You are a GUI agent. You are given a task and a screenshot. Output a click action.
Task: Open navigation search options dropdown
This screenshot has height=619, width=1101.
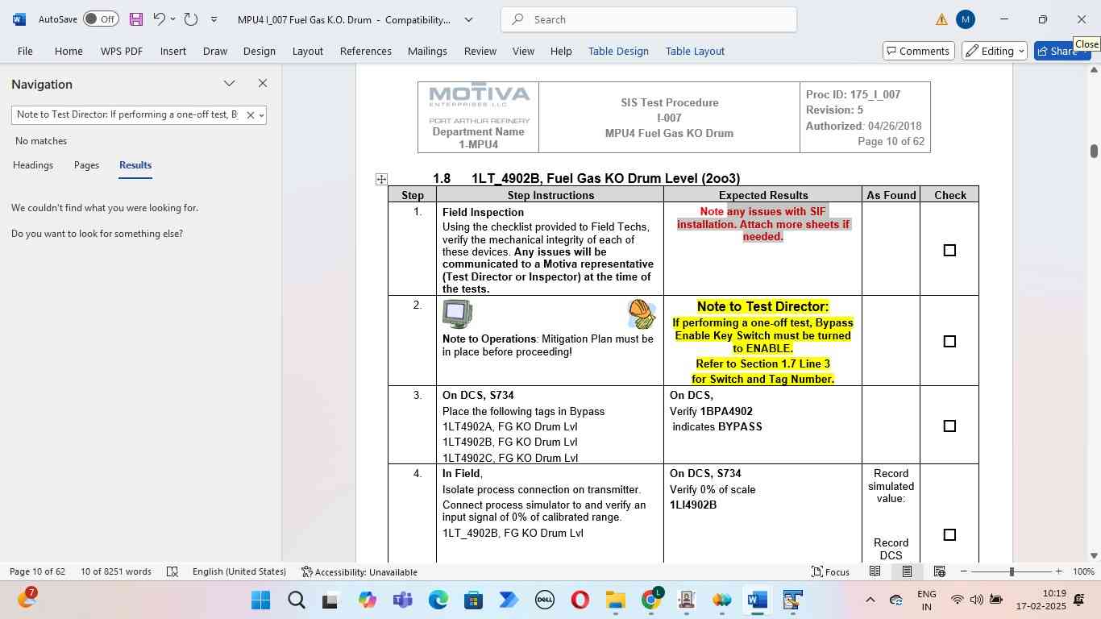click(x=261, y=115)
